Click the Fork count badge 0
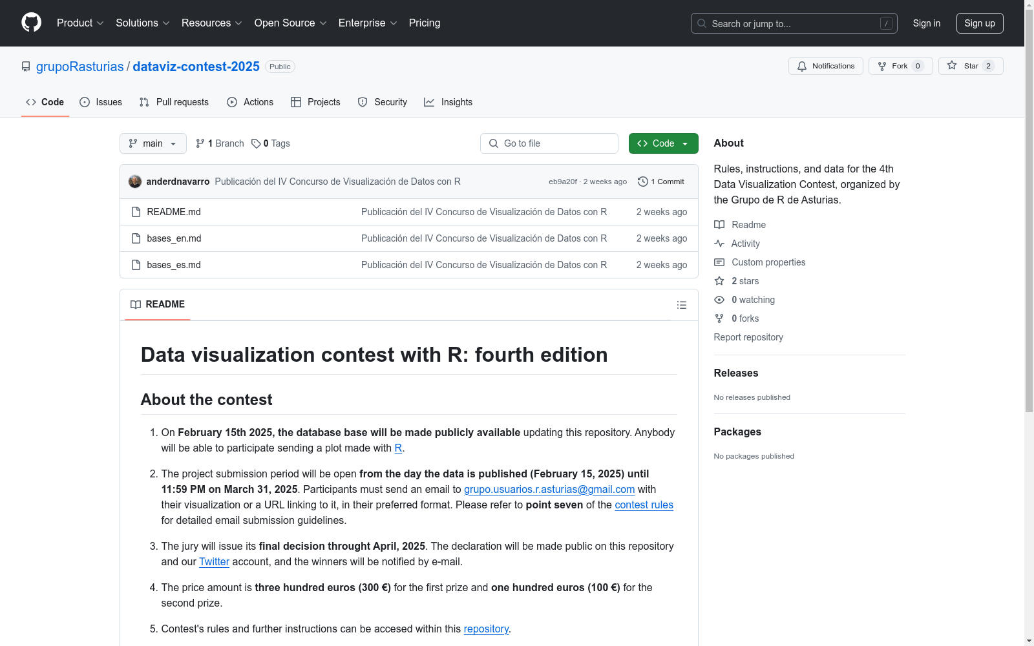The width and height of the screenshot is (1034, 646). tap(918, 66)
